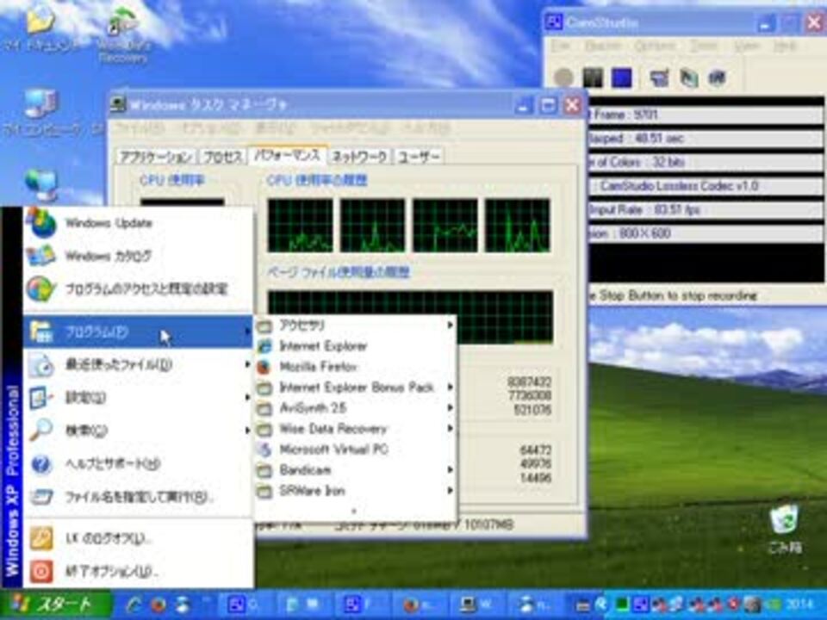This screenshot has height=620, width=827.
Task: Switch to プロセス tab in Task Manager
Action: (x=222, y=157)
